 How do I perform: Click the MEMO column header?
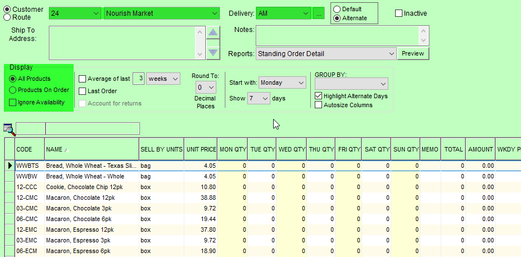point(431,149)
